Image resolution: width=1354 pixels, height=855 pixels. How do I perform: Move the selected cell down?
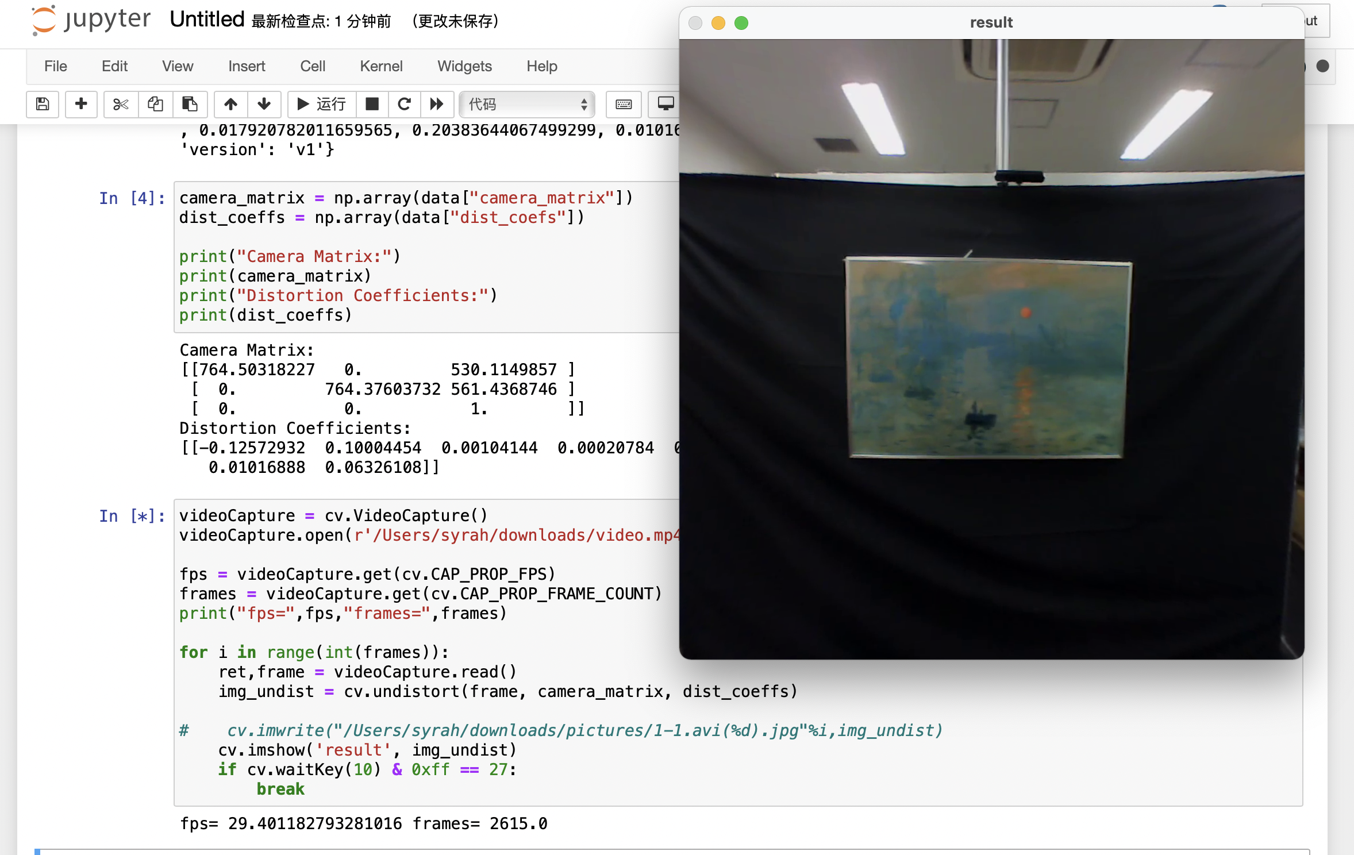pyautogui.click(x=264, y=104)
